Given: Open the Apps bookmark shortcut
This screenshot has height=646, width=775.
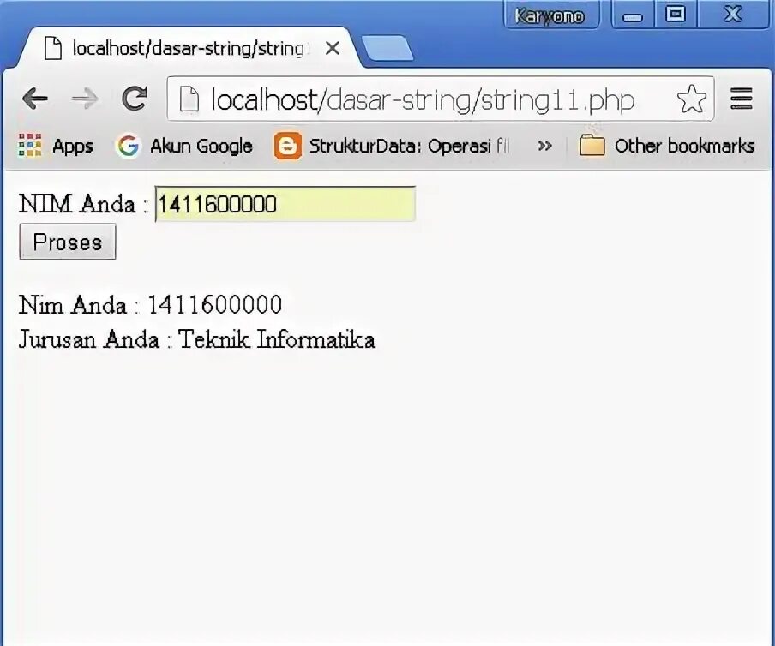Looking at the screenshot, I should 56,146.
